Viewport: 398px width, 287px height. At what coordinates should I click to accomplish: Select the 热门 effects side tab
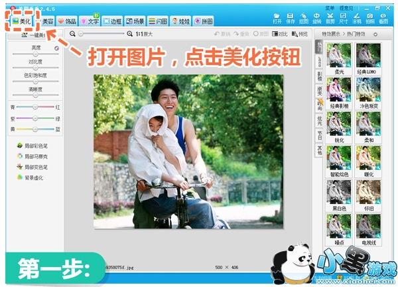(319, 47)
